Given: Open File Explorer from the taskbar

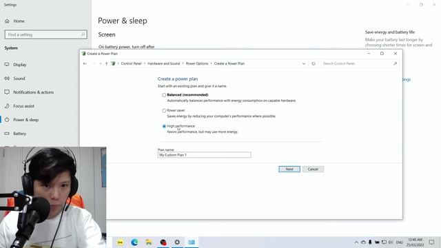Looking at the screenshot, I should pos(149,242).
